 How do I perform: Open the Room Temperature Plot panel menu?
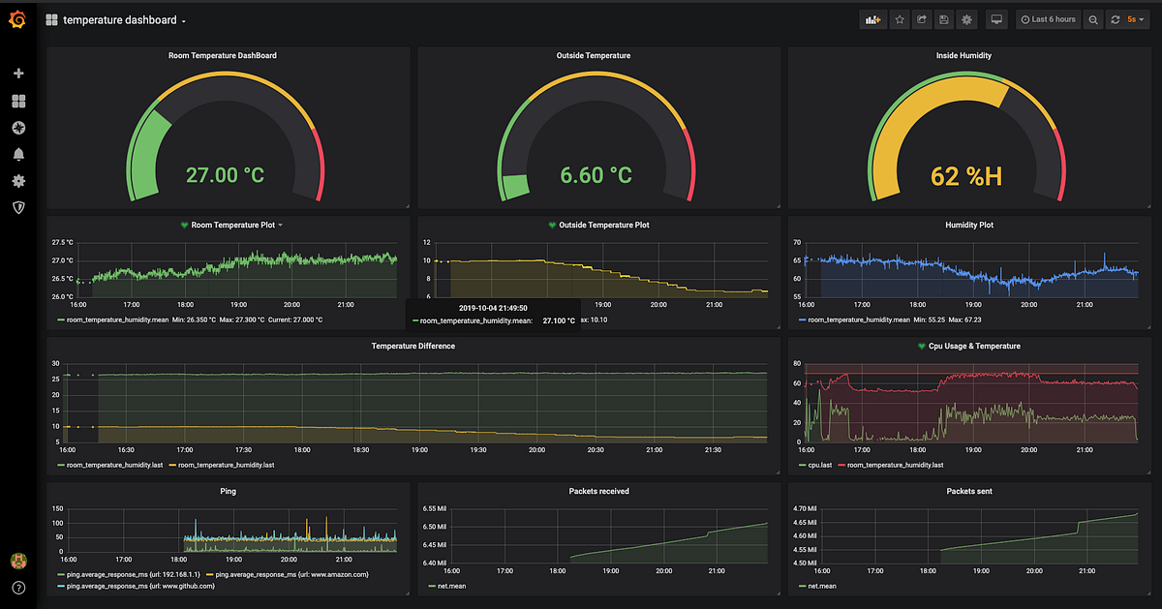click(231, 225)
